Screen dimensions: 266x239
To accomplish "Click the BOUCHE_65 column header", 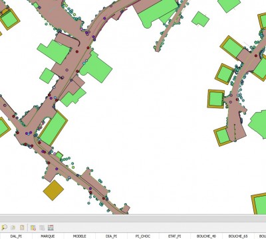I will 238,236.
